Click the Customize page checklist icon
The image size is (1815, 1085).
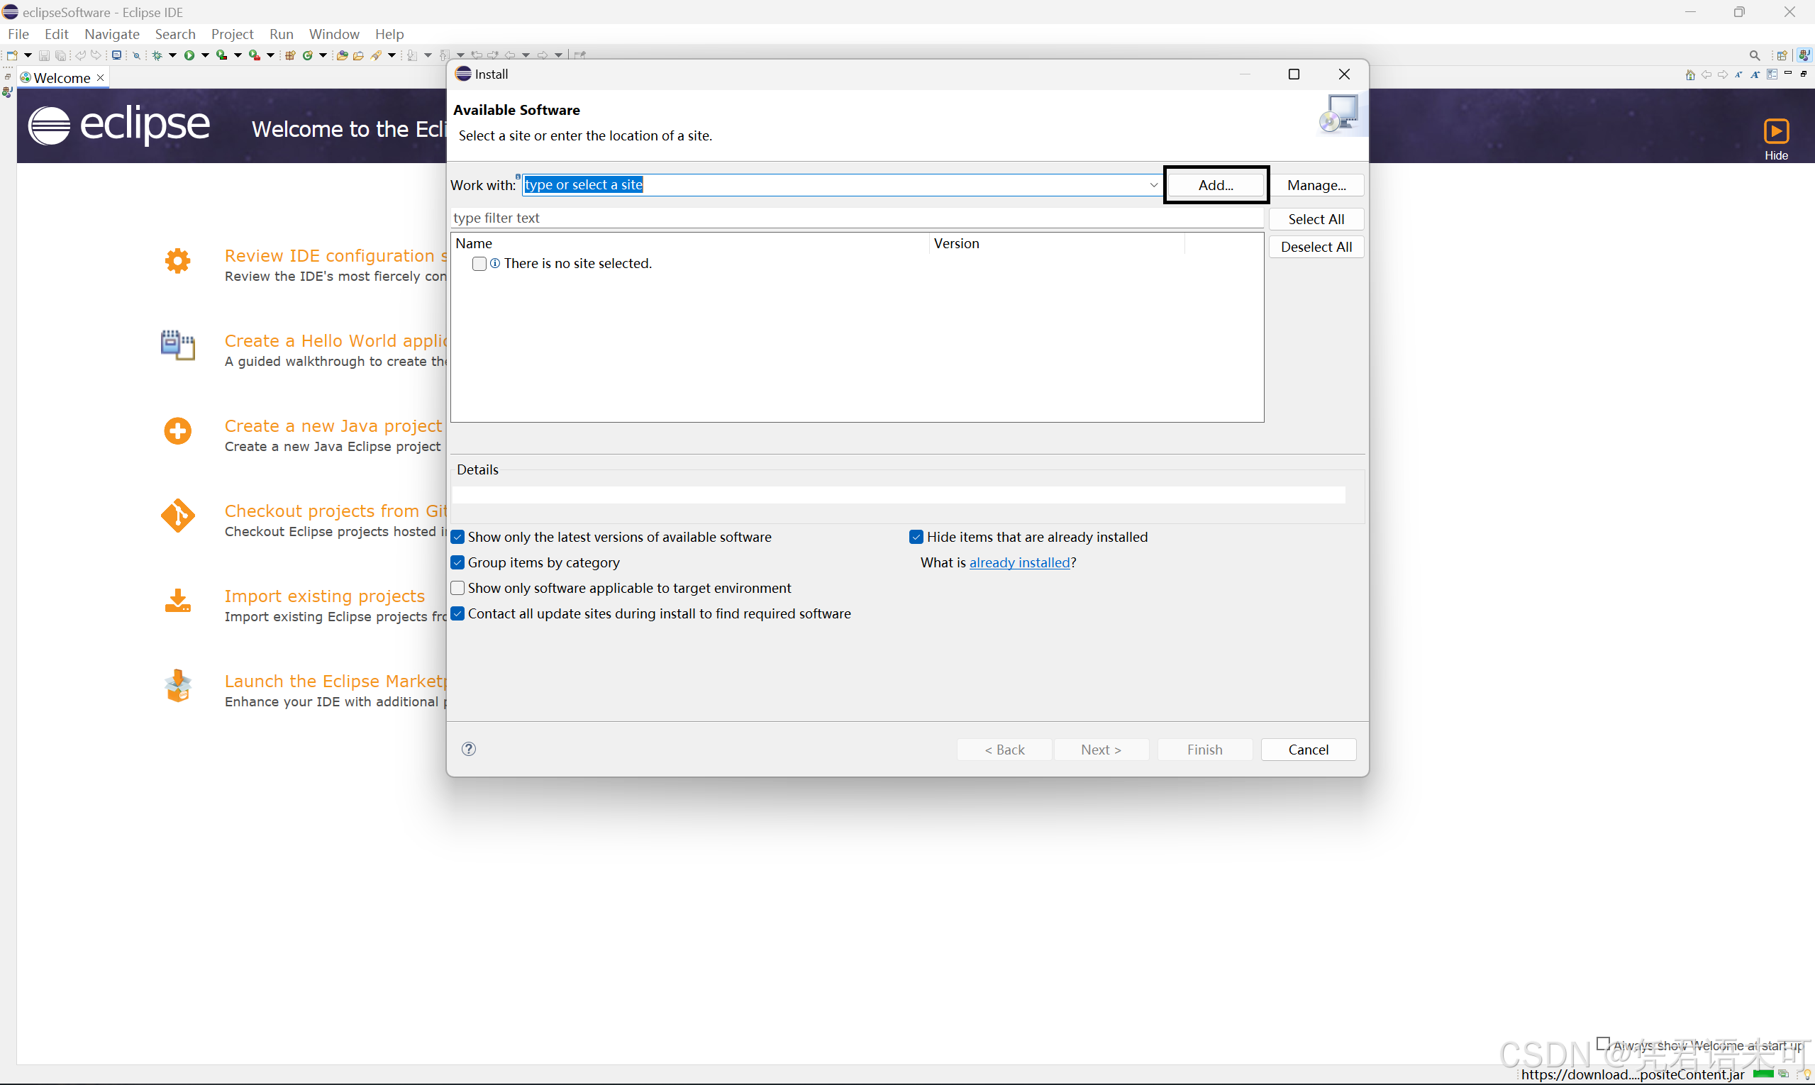point(1772,74)
